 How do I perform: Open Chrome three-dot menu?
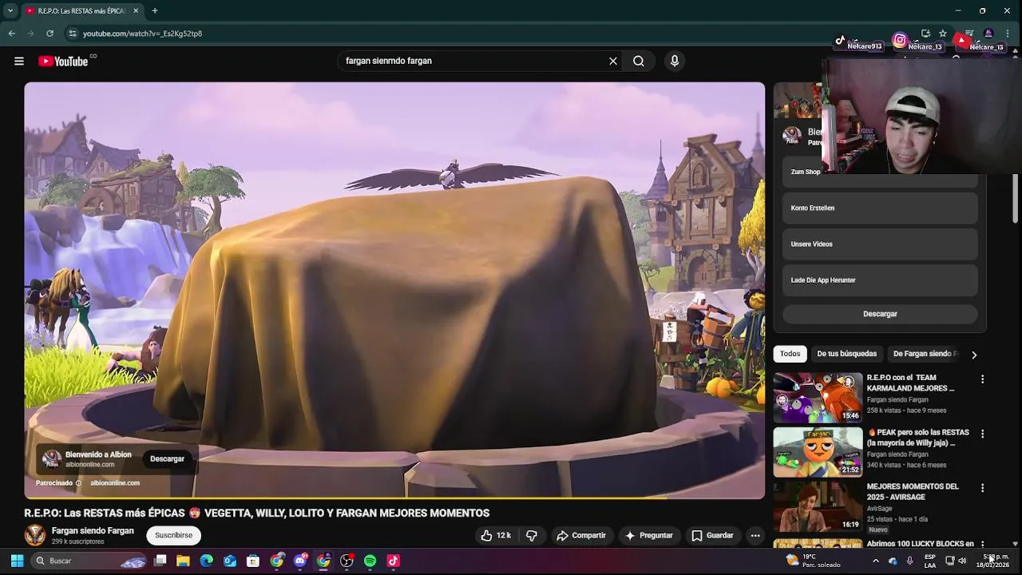tap(1008, 34)
